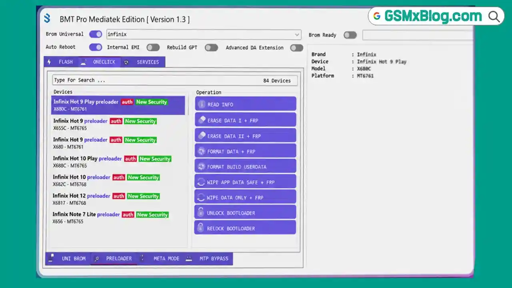Click the FORMAT DATA + FRP button

coord(246,151)
